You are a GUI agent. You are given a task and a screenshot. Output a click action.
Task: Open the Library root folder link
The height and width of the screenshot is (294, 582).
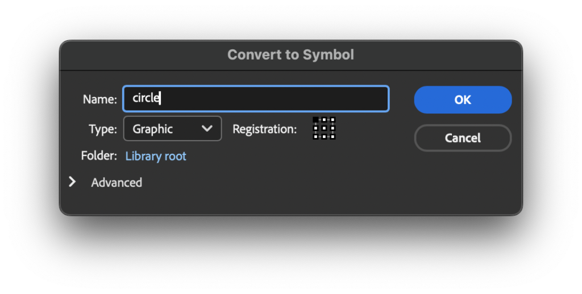(x=156, y=156)
